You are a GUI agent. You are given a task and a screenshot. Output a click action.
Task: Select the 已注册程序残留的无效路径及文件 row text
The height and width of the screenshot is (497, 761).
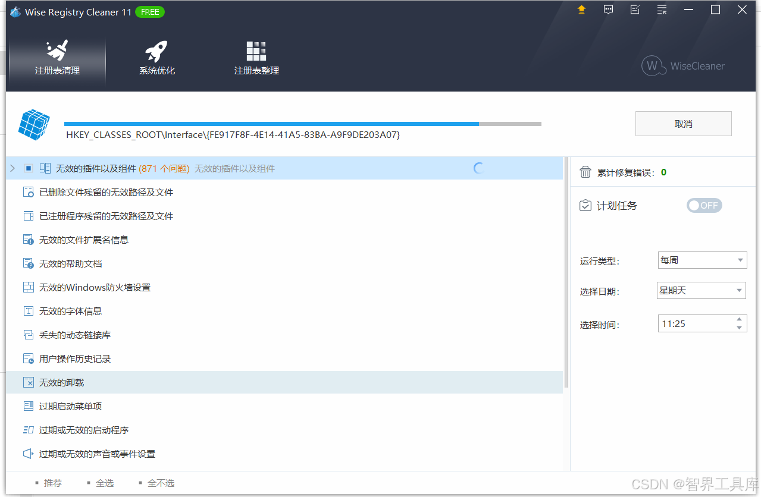106,216
